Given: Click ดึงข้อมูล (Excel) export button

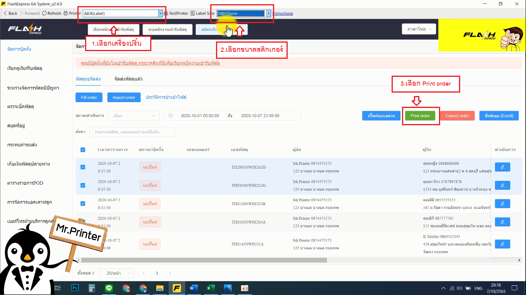Looking at the screenshot, I should (x=499, y=116).
